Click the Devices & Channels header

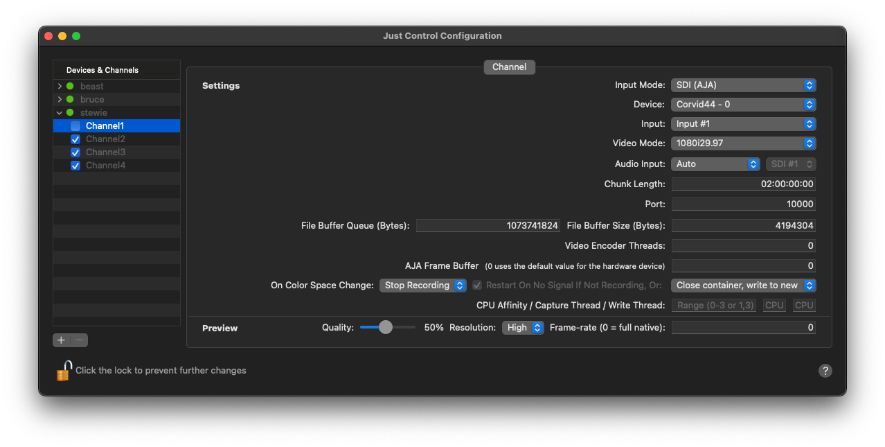tap(102, 70)
